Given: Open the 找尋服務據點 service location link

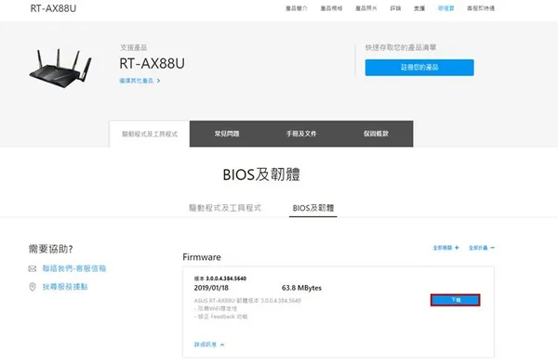Looking at the screenshot, I should (65, 287).
